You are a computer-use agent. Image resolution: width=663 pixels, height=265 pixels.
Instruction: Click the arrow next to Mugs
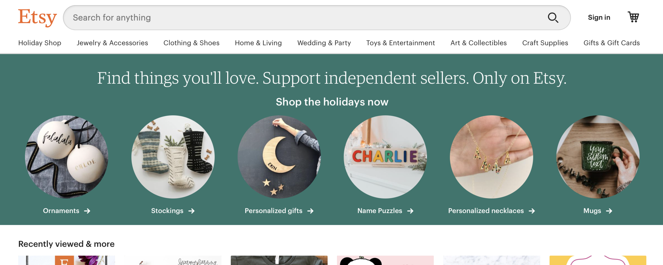tap(609, 211)
